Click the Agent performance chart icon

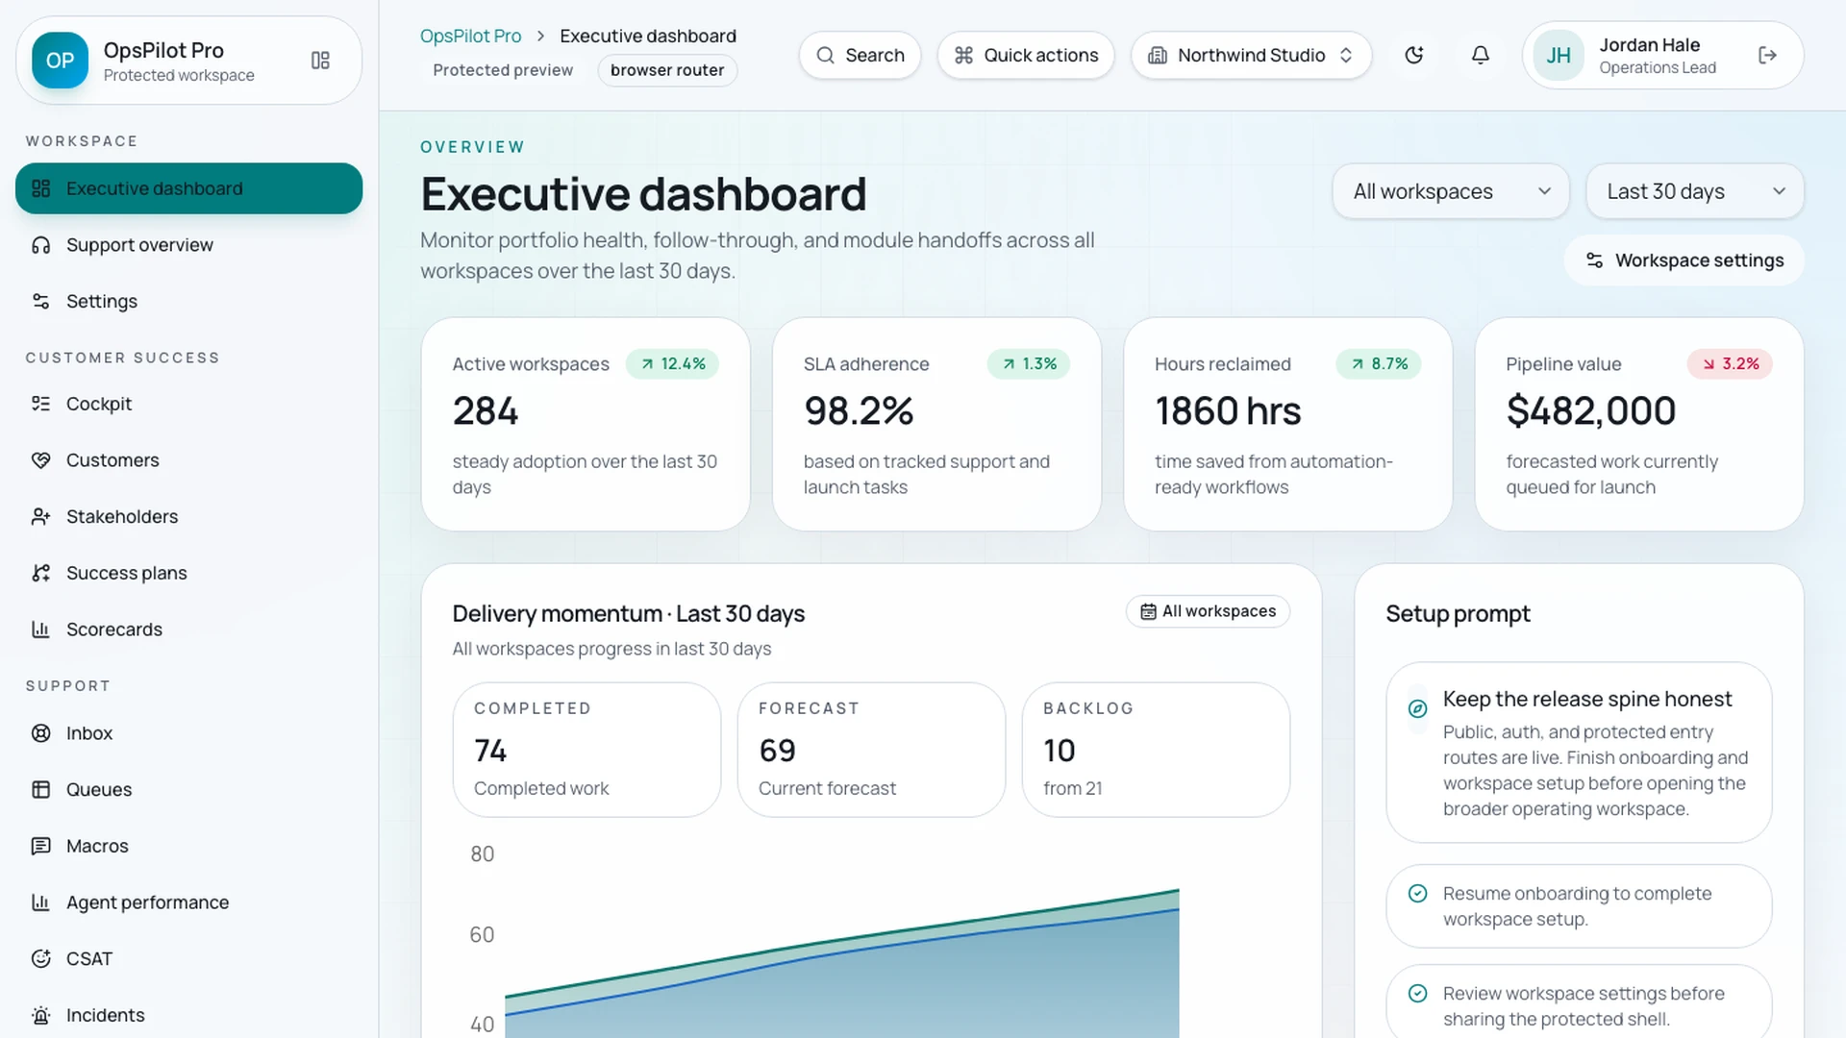(40, 902)
